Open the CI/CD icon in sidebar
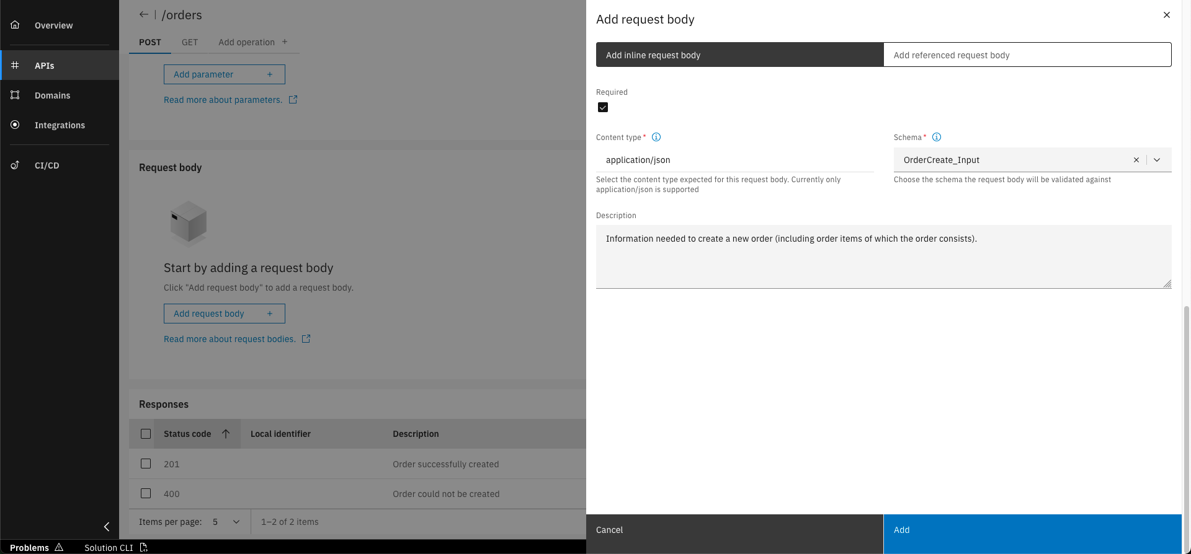Screen dimensions: 1191x554 pyautogui.click(x=15, y=165)
